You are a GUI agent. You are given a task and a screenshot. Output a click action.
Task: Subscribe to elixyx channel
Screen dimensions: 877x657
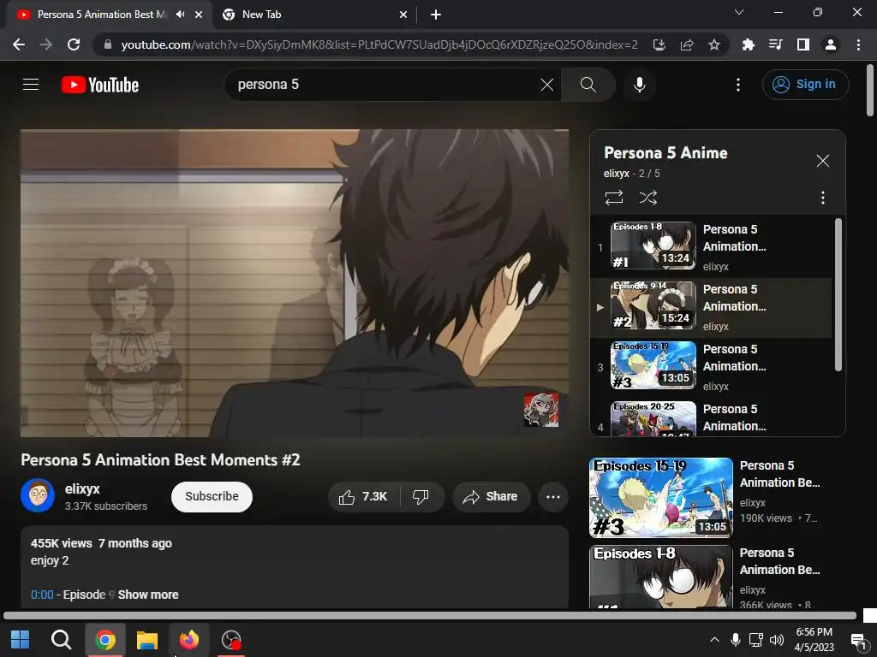point(212,497)
